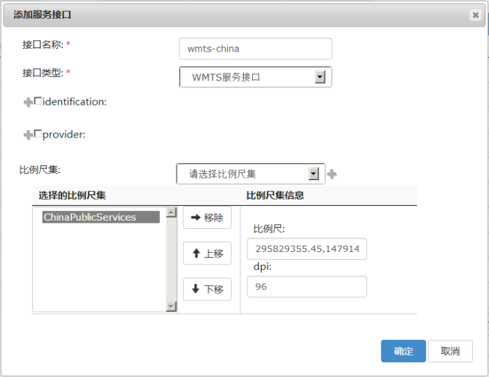Click the dpi input field showing 96
The width and height of the screenshot is (489, 377).
(307, 286)
